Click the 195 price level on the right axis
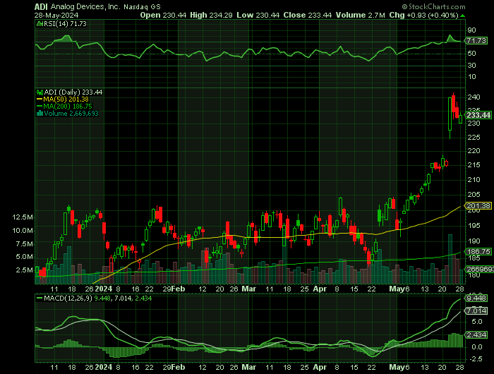 point(474,226)
